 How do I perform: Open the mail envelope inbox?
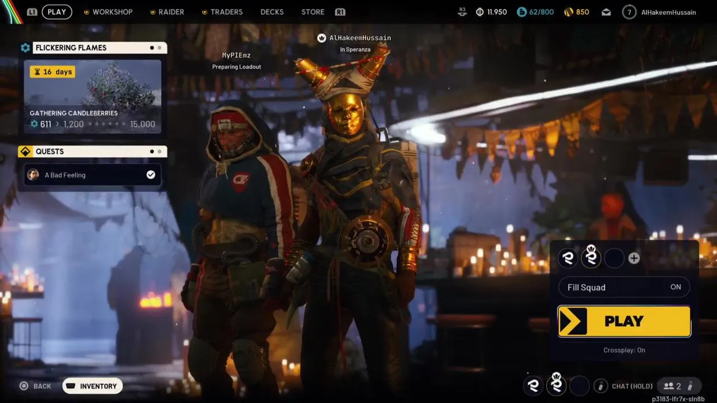click(606, 12)
